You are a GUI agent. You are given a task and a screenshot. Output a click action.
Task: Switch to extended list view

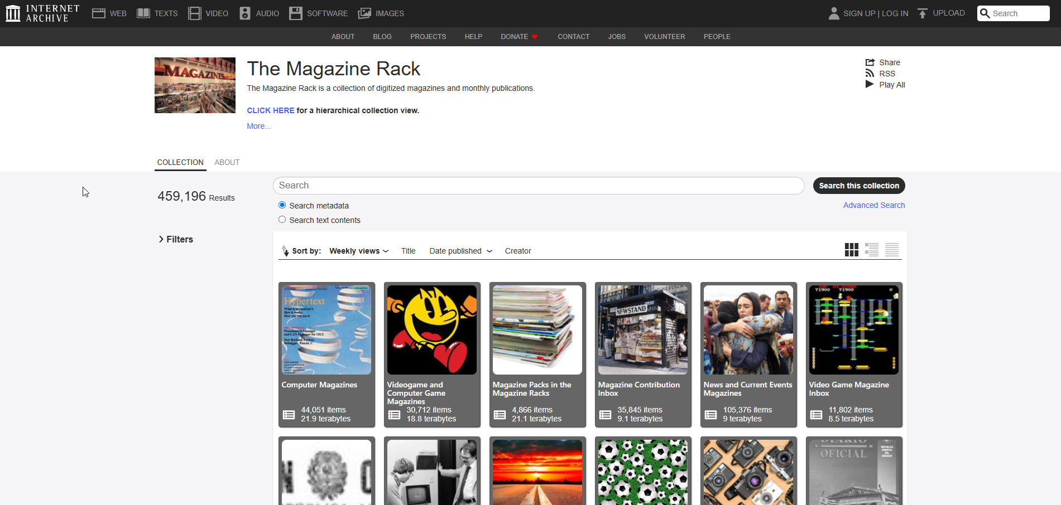pyautogui.click(x=872, y=250)
